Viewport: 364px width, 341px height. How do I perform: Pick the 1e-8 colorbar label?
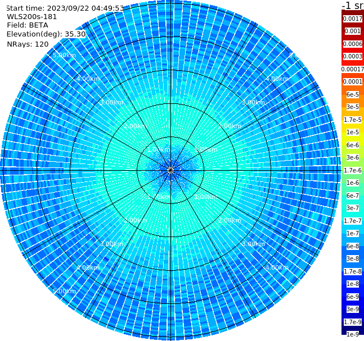[x=353, y=284]
